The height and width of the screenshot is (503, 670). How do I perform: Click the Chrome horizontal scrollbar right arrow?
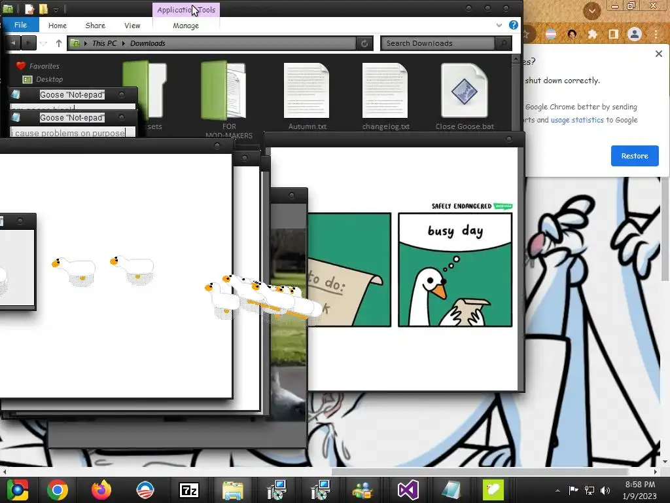point(656,472)
